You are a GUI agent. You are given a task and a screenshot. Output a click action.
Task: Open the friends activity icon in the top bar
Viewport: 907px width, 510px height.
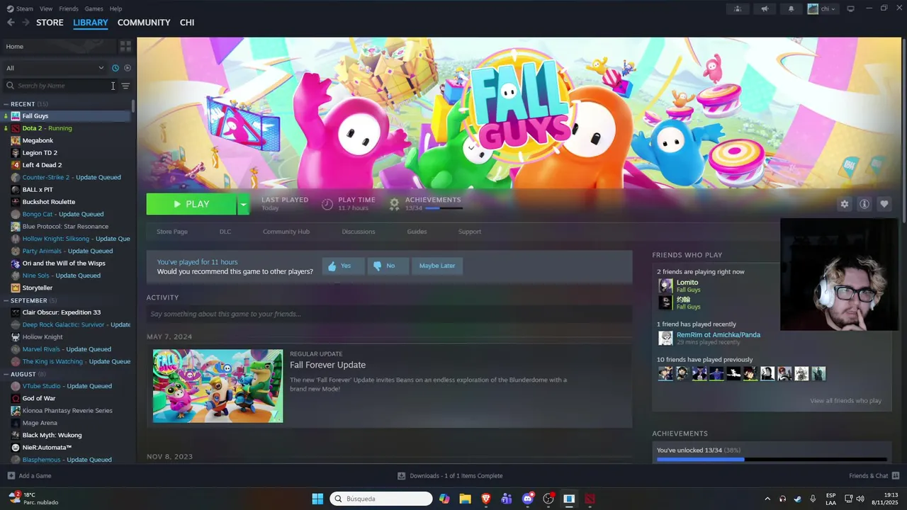click(738, 8)
